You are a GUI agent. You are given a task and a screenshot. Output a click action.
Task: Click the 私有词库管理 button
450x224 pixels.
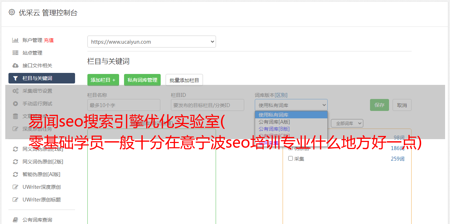pyautogui.click(x=142, y=80)
